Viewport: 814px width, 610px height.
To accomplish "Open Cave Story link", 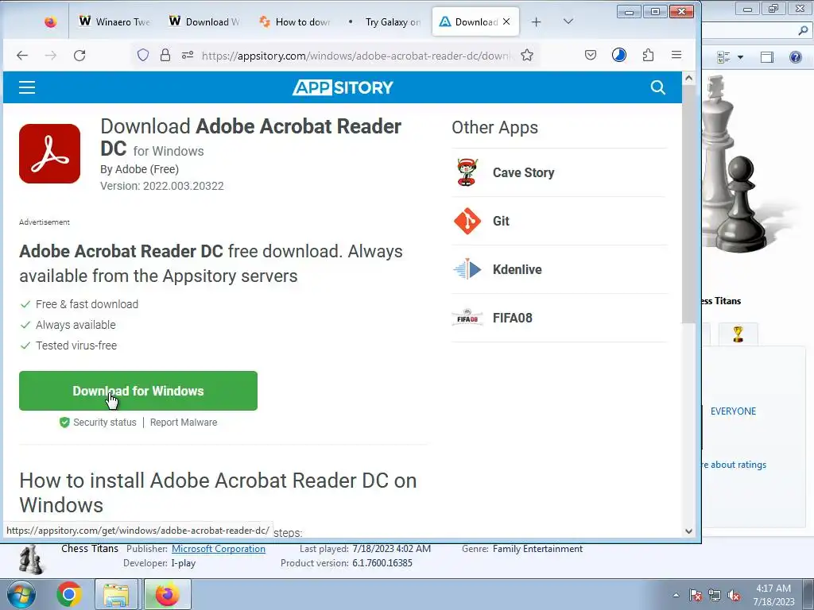I will click(x=523, y=172).
